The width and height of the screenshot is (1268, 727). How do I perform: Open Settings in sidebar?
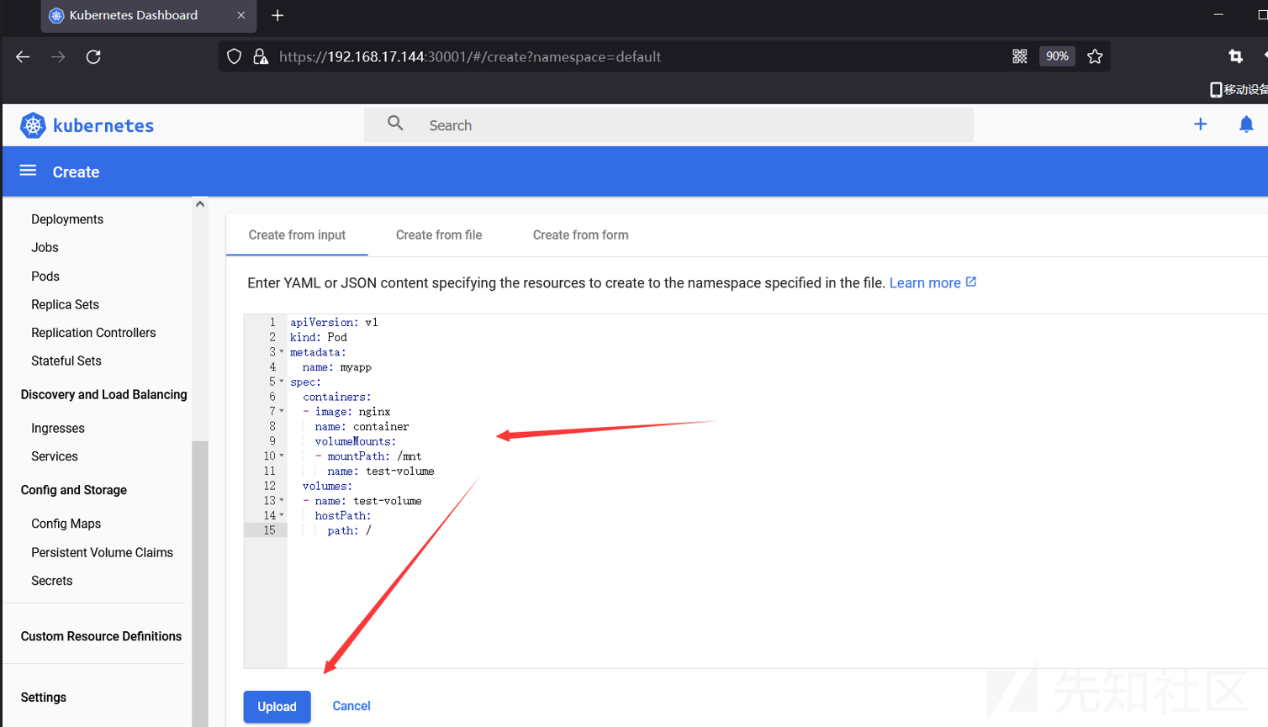point(44,698)
